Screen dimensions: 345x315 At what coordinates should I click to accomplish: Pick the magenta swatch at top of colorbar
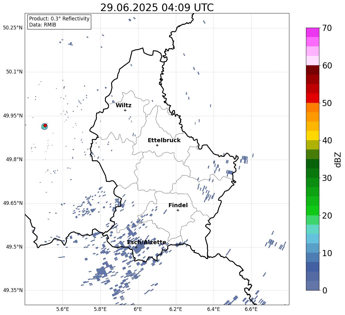[313, 32]
